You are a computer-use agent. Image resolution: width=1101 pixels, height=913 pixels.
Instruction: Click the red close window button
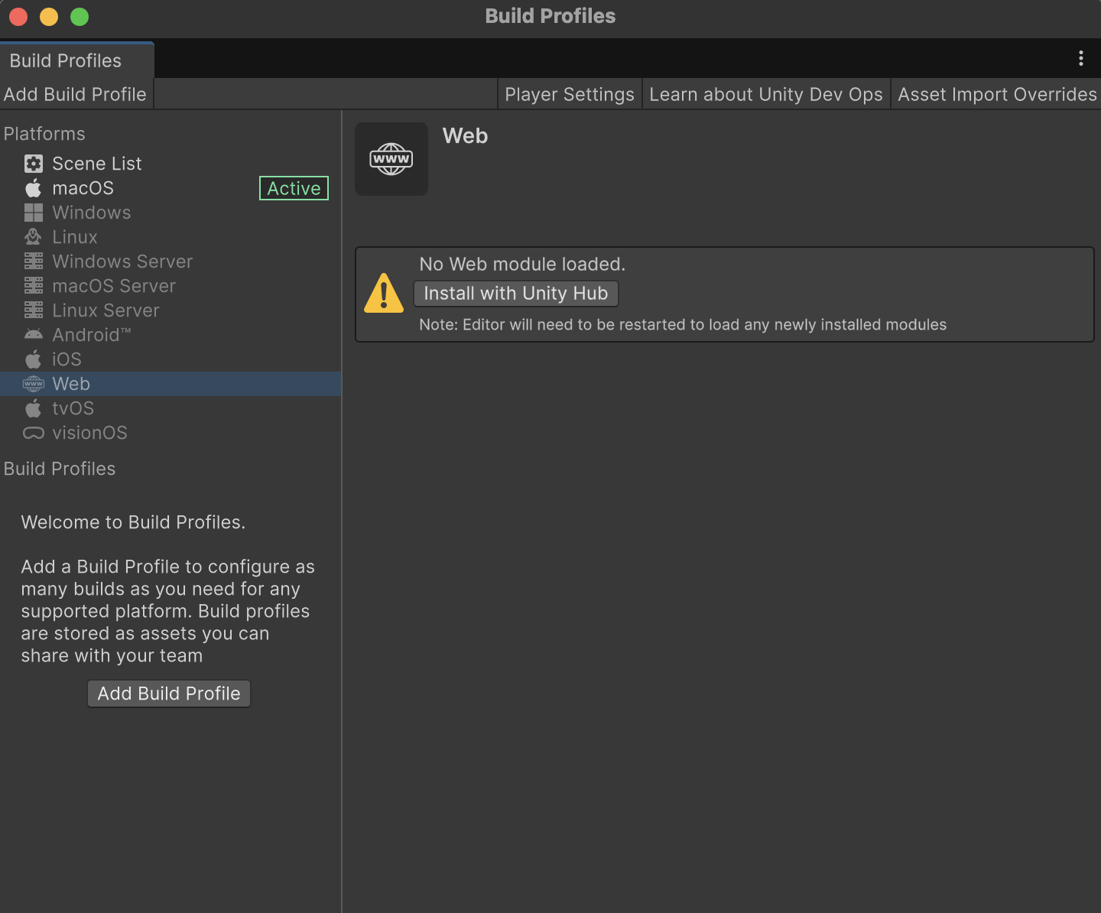18,16
